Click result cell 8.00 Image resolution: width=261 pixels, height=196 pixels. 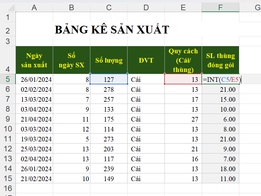pos(220,129)
